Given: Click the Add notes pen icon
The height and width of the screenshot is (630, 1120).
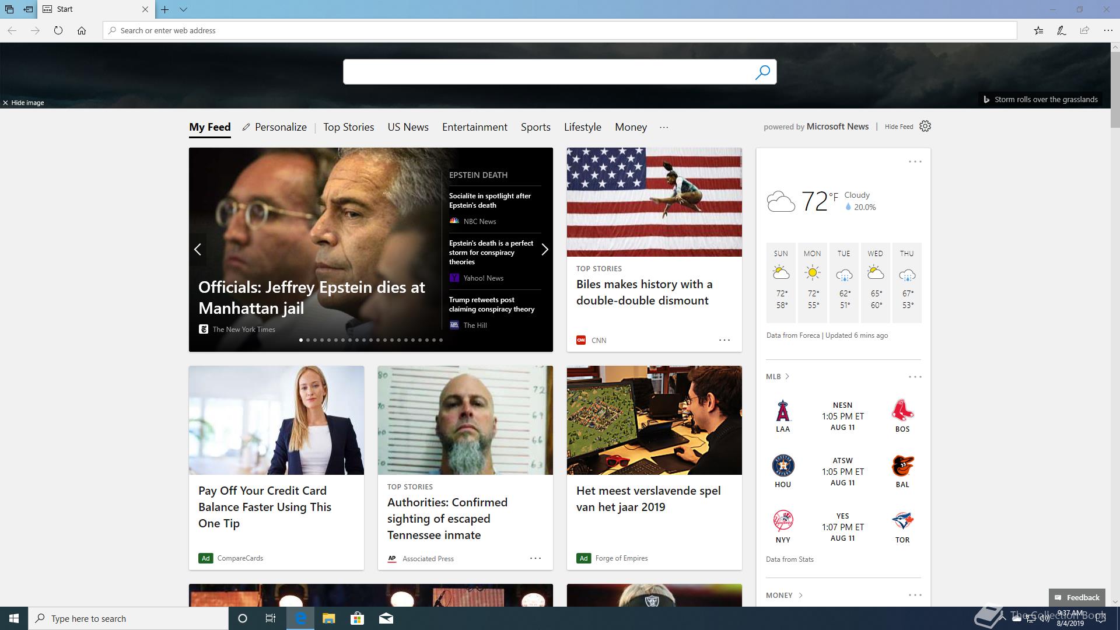Looking at the screenshot, I should pyautogui.click(x=1062, y=30).
